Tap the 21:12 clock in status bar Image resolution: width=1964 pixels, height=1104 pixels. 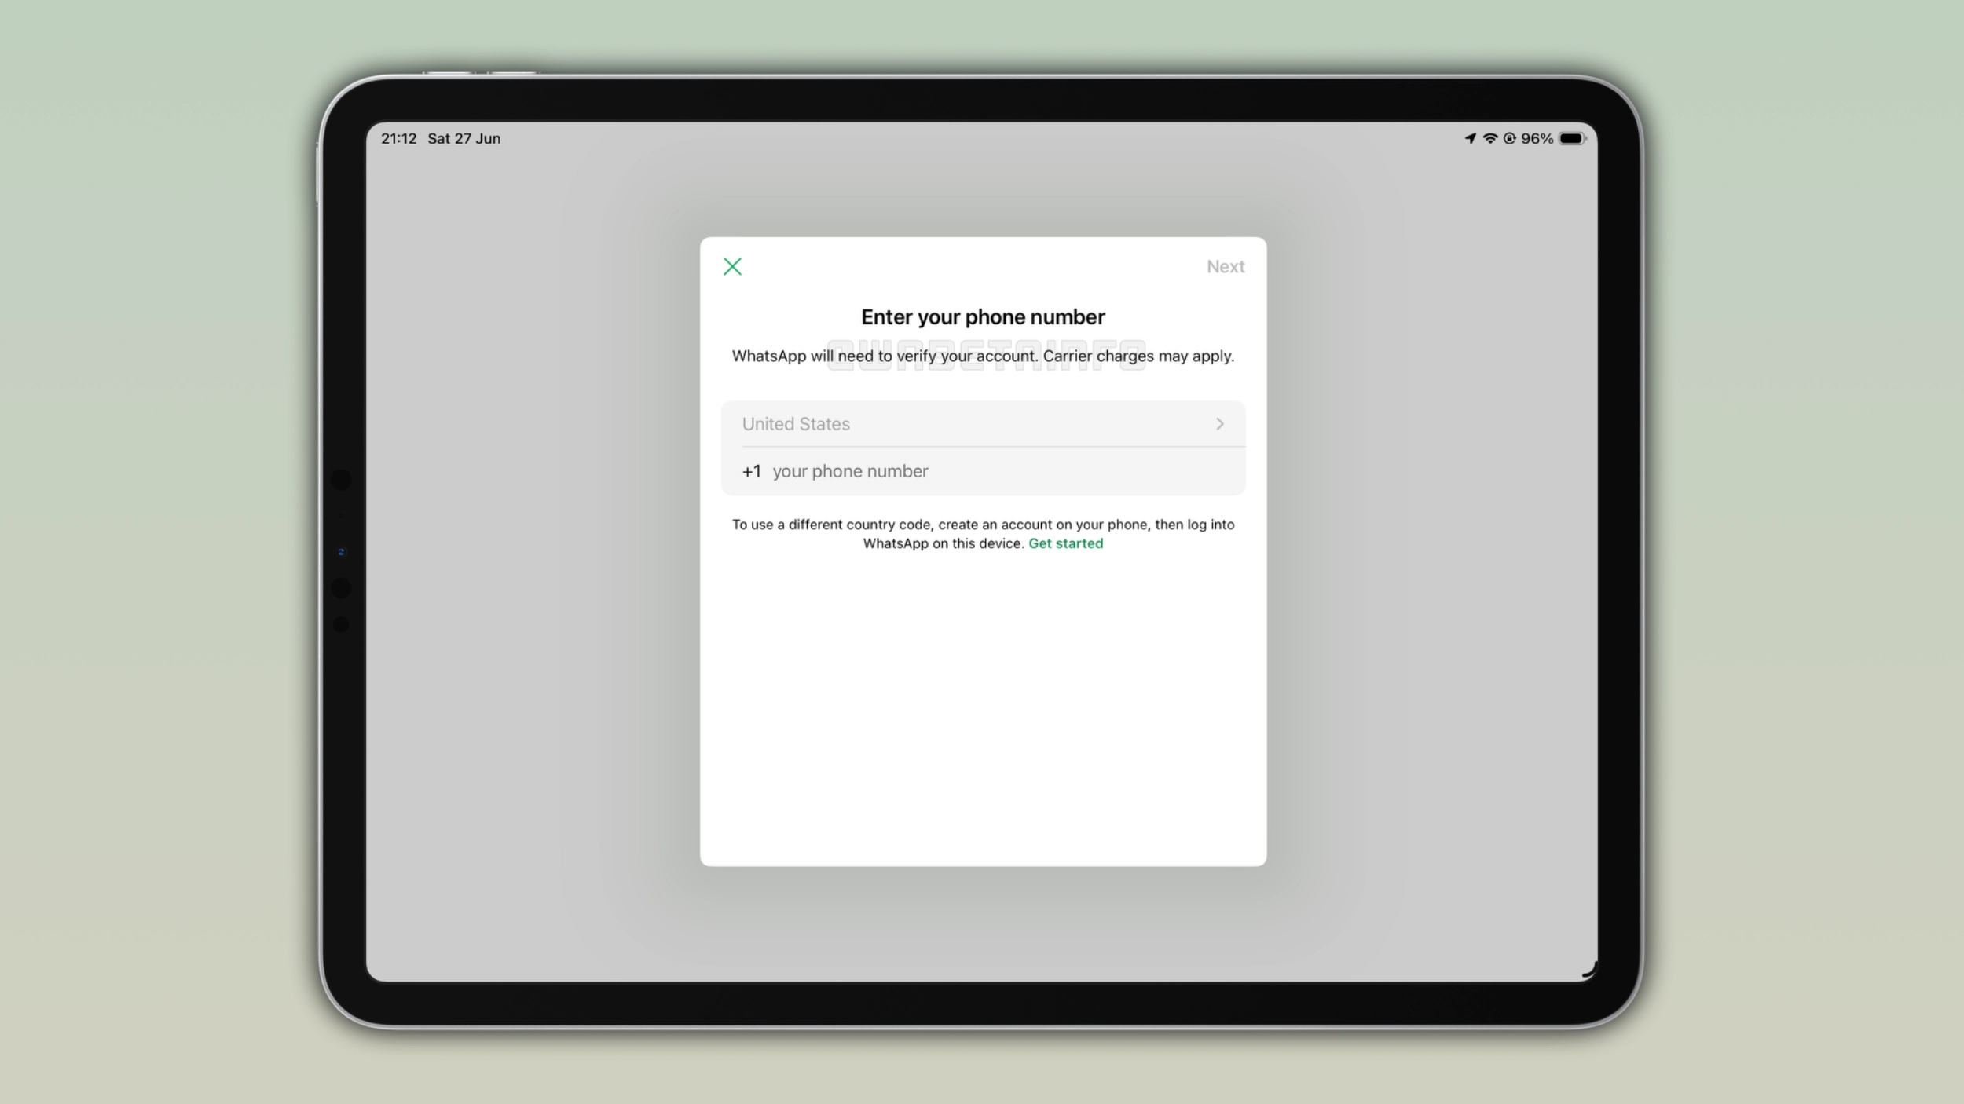[x=398, y=138]
